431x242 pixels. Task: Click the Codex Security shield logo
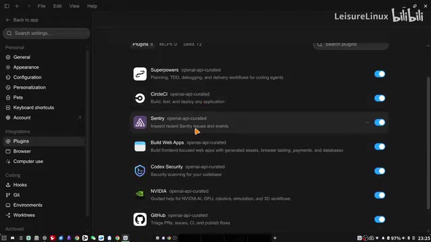pos(140,171)
